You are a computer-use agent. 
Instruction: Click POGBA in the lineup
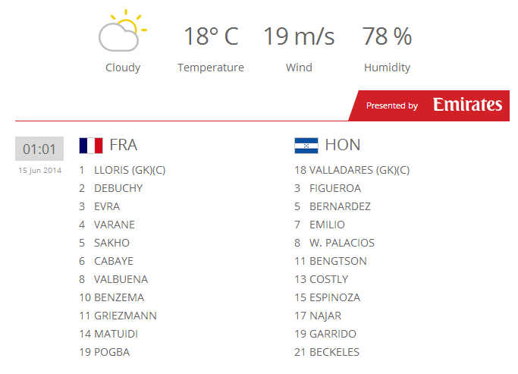(111, 352)
